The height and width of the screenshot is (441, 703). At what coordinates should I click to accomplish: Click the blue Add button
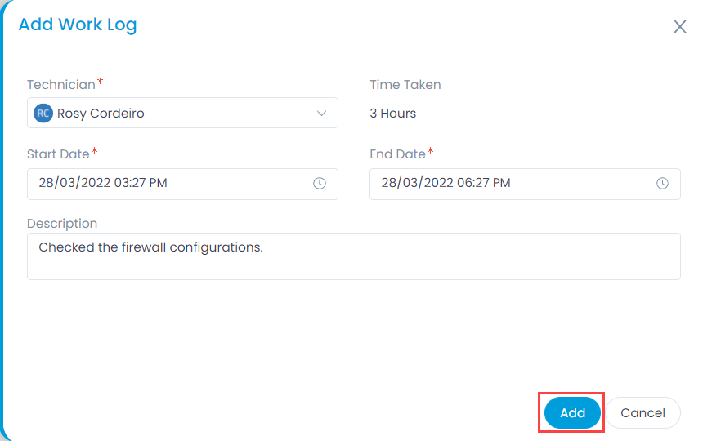coord(572,412)
